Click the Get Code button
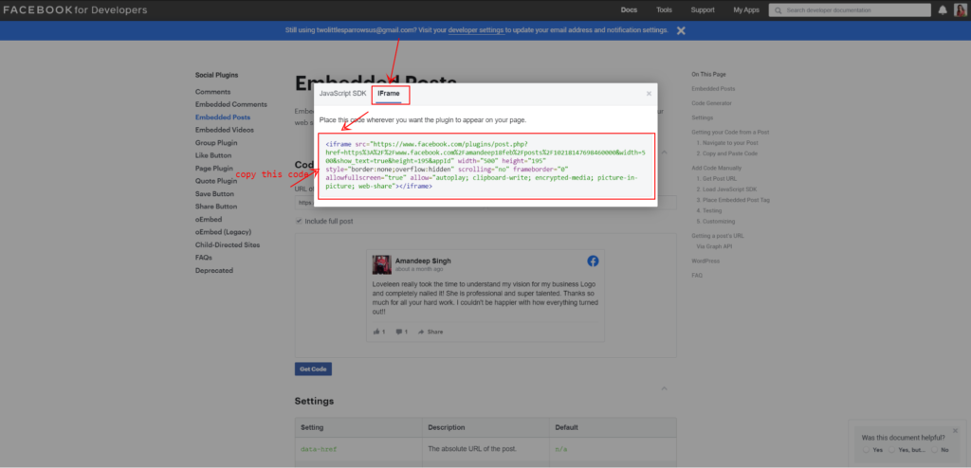The width and height of the screenshot is (971, 468). [x=313, y=369]
